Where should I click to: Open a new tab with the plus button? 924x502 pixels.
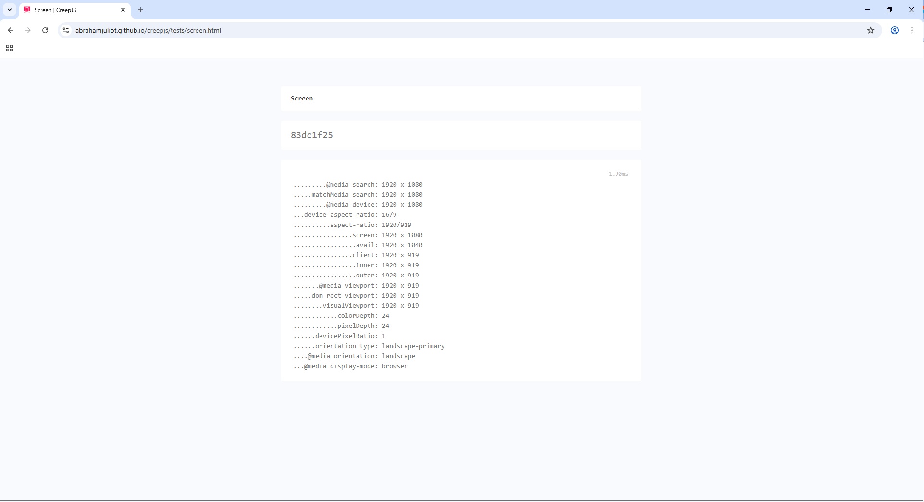click(140, 10)
